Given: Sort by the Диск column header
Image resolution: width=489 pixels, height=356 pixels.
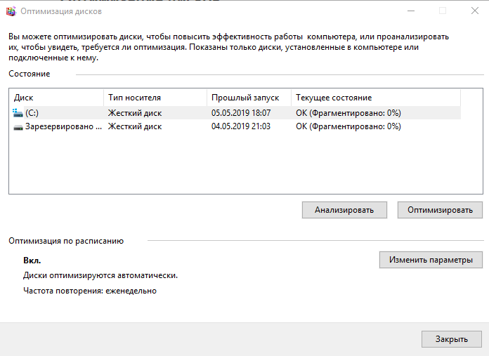Looking at the screenshot, I should coord(56,98).
